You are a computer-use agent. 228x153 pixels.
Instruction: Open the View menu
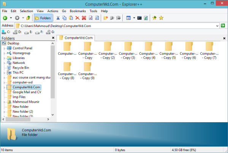coord(40,11)
